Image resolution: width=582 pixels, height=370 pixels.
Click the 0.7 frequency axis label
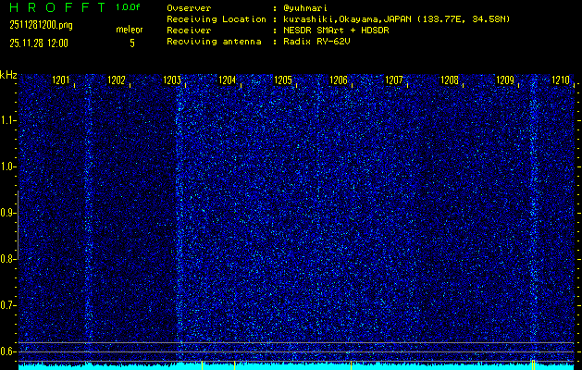point(7,305)
